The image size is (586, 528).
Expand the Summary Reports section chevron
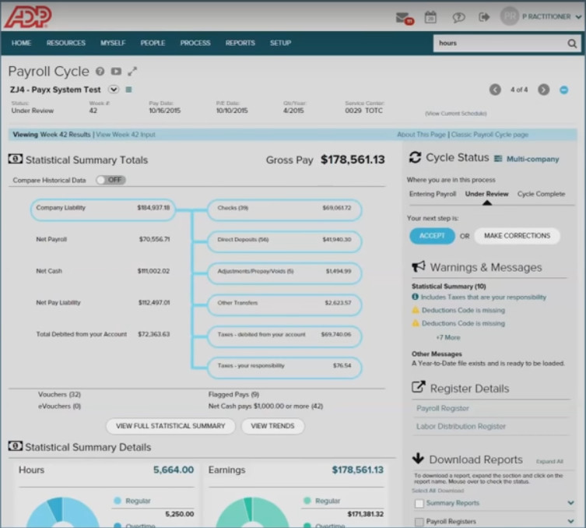click(570, 503)
